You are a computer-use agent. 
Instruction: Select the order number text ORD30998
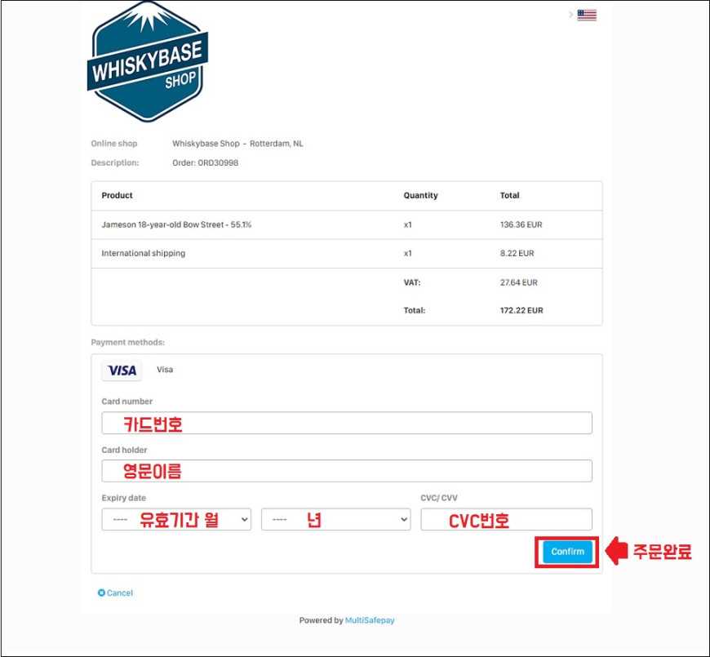(218, 163)
